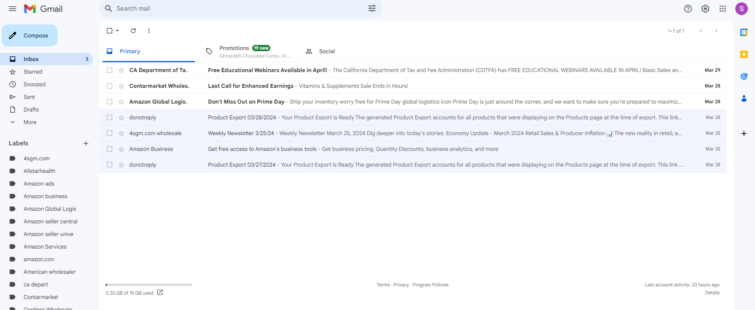Open Free Educational Webinars Available in April email
The height and width of the screenshot is (310, 755).
pos(413,70)
